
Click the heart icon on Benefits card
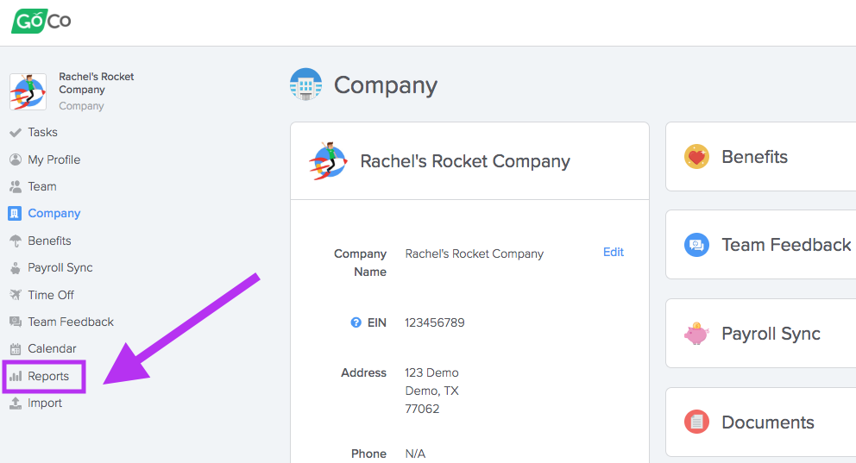[696, 157]
